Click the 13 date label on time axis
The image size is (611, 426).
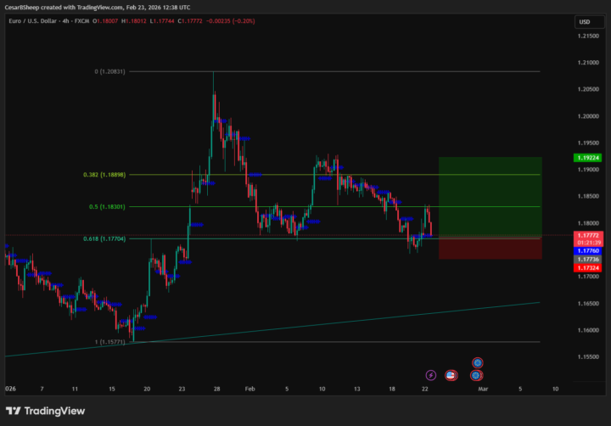357,389
